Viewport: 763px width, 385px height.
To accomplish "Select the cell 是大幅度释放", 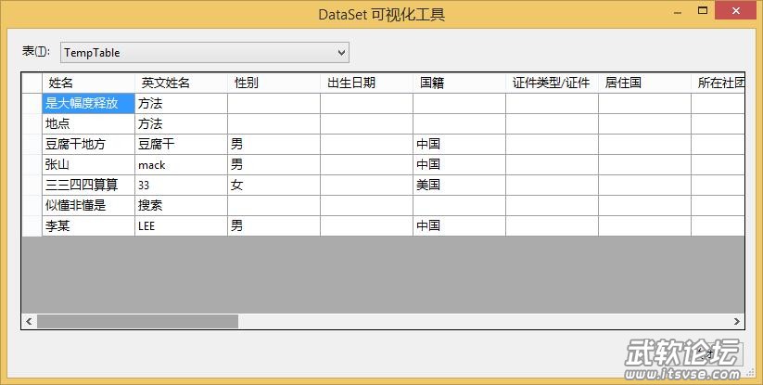I will pyautogui.click(x=89, y=104).
